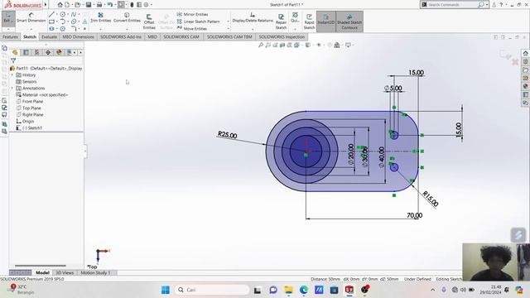Switch to the SOLIDWORKS CAM tab
The width and height of the screenshot is (530, 298).
point(181,36)
